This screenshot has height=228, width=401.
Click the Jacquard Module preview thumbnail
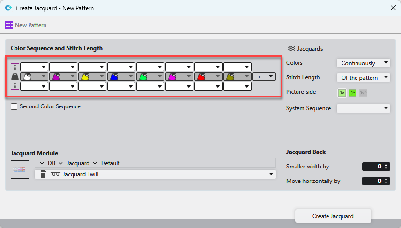click(20, 169)
